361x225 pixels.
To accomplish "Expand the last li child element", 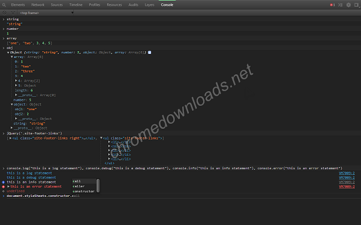I will 109,159.
